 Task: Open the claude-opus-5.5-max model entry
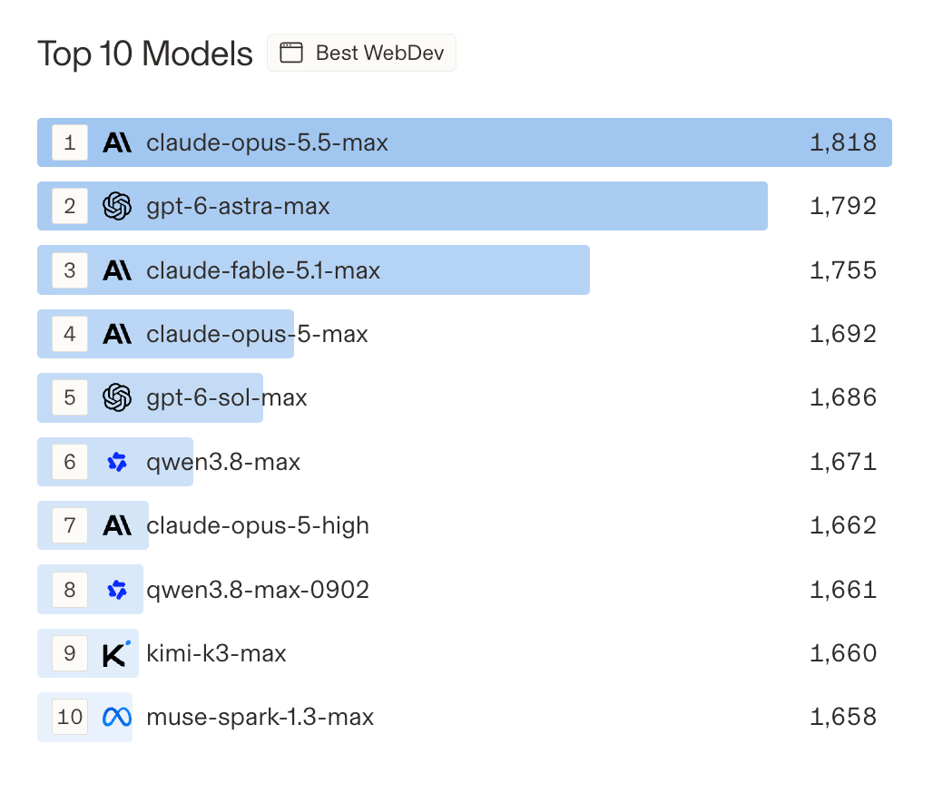click(x=464, y=142)
